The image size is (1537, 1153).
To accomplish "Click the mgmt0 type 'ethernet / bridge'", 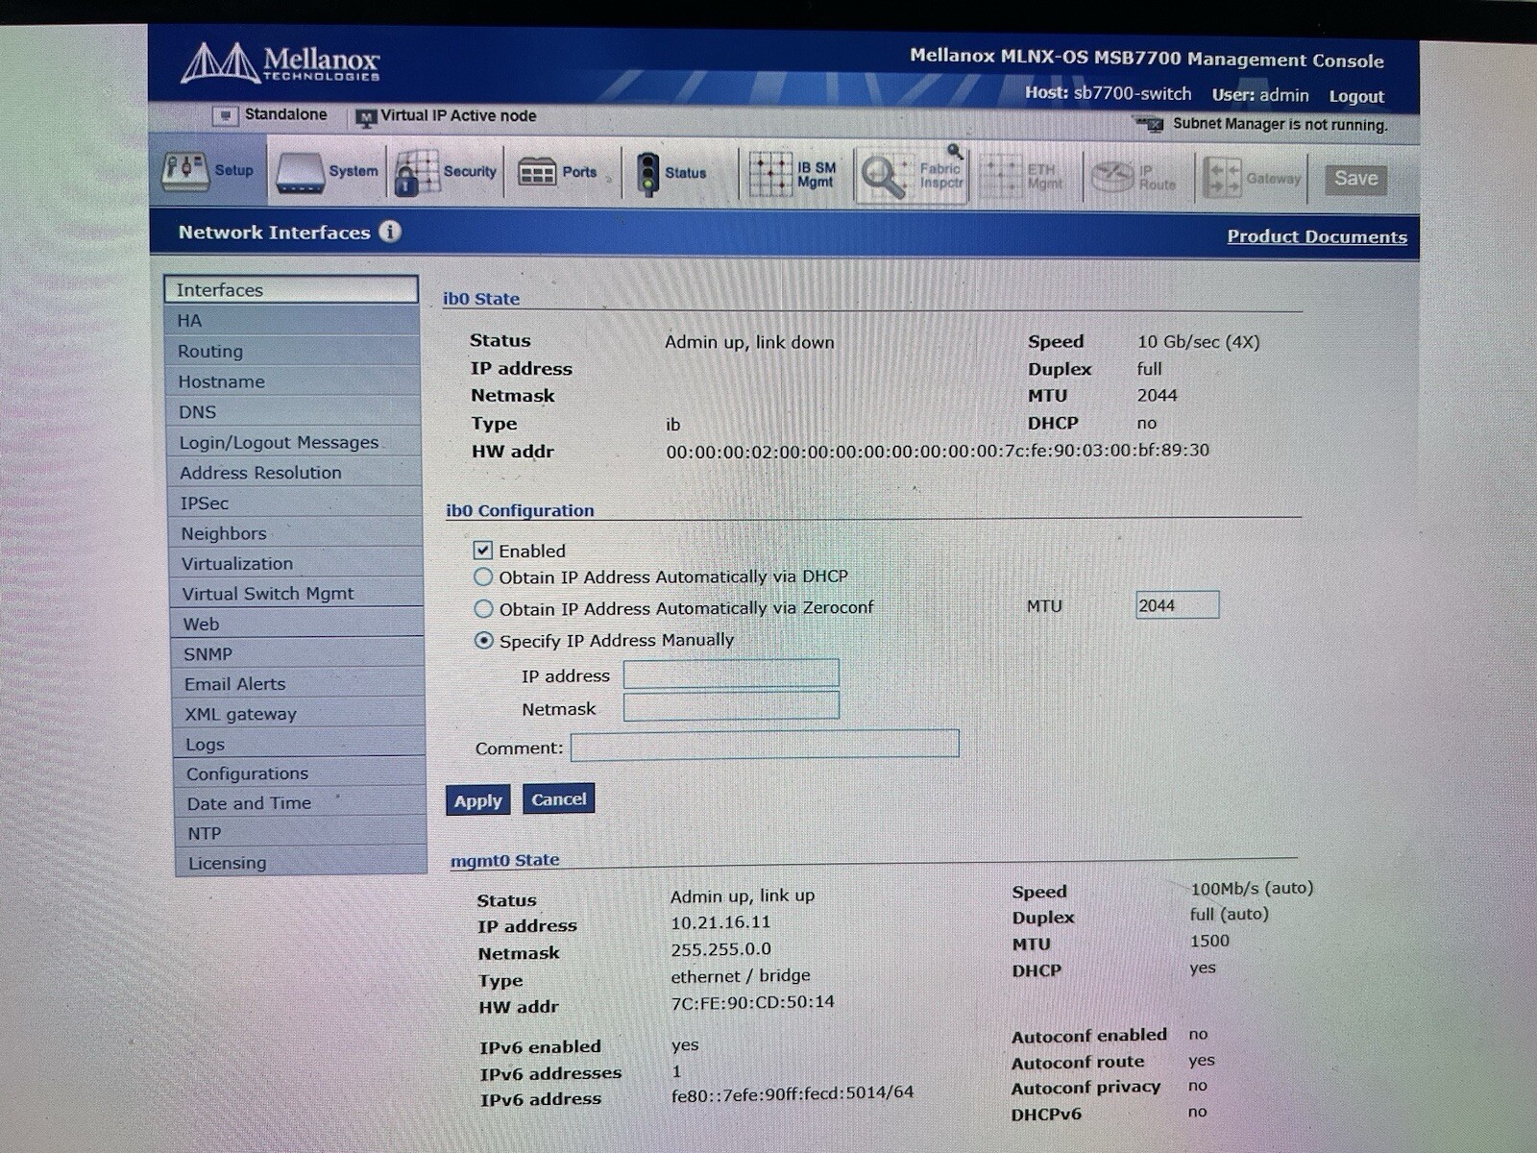I will 740,975.
